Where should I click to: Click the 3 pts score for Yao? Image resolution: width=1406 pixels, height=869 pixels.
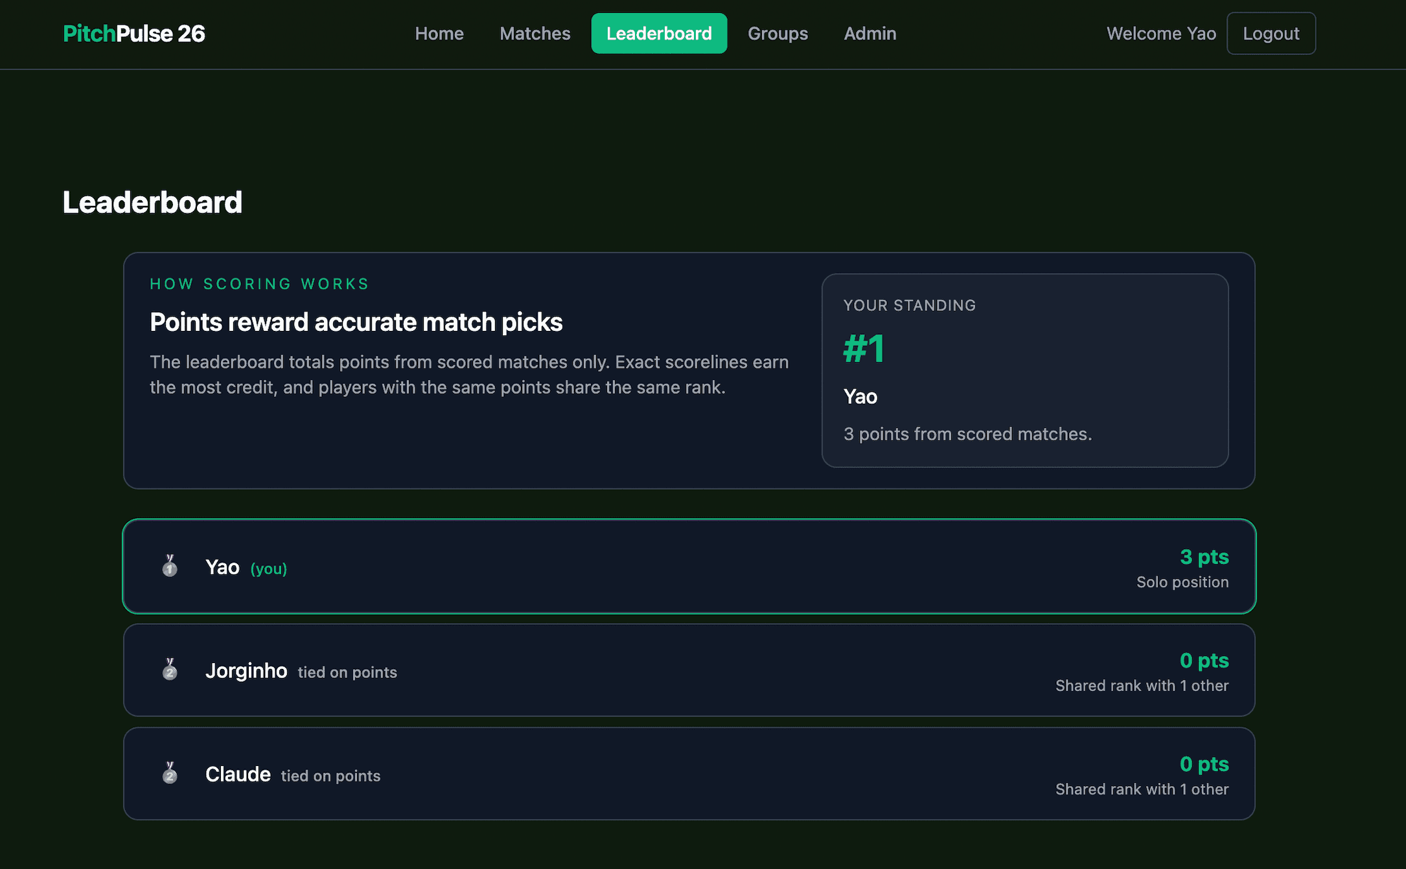click(1204, 557)
